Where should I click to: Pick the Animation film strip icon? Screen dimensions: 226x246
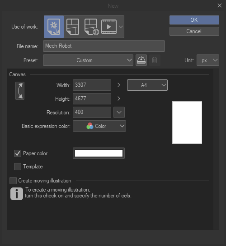[x=109, y=27]
